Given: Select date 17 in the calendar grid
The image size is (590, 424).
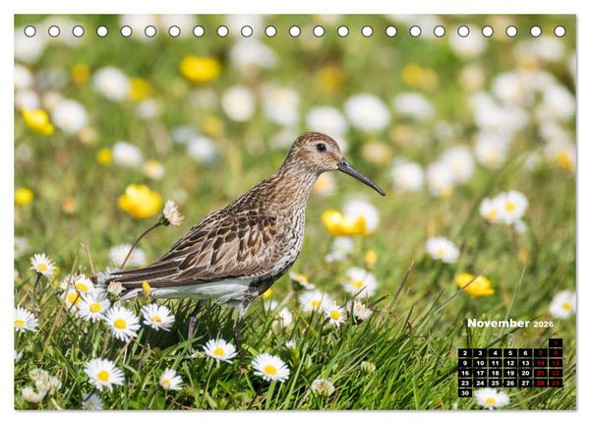Looking at the screenshot, I should tap(480, 373).
